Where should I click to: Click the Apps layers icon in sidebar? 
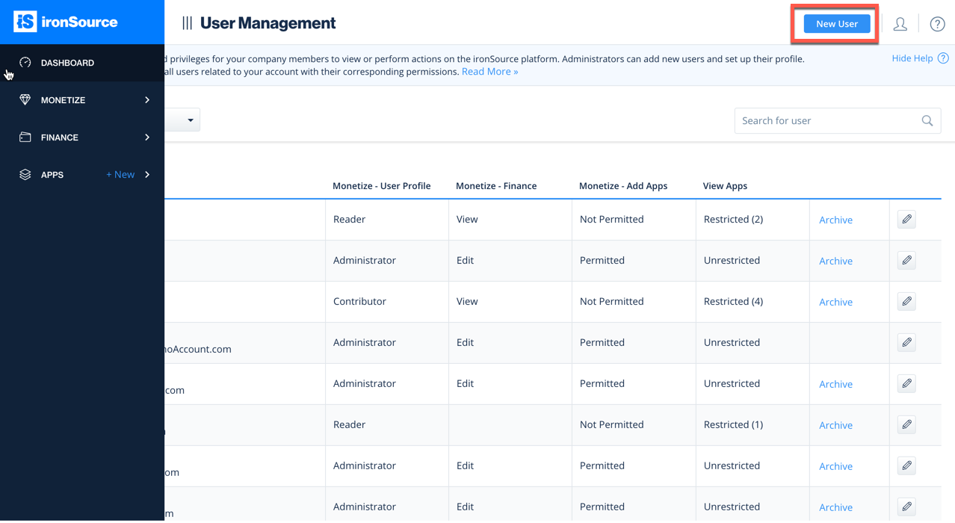pos(25,174)
